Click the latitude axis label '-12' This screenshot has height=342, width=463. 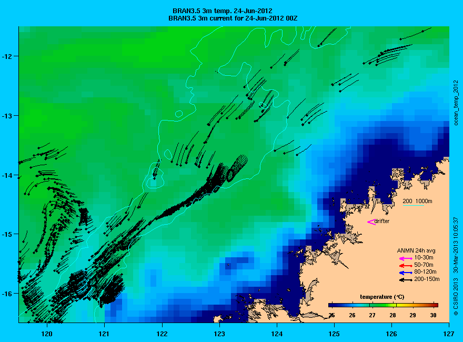point(6,56)
